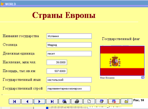Screen dimensions: 148x109
Task: Edit the current record
Action: (102, 102)
